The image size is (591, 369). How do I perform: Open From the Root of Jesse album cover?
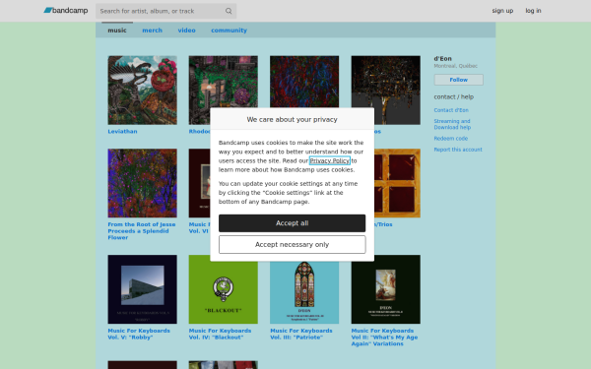click(143, 183)
